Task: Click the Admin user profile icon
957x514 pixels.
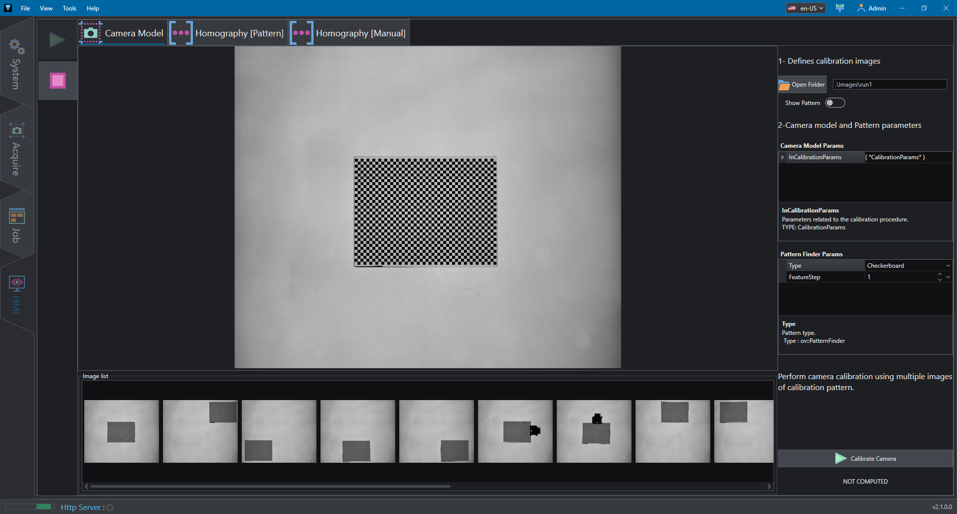Action: (861, 8)
